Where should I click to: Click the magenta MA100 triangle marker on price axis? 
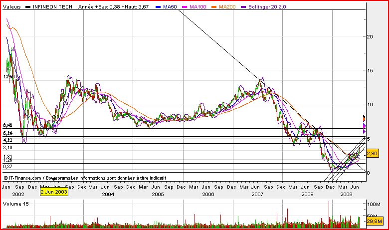pos(364,126)
